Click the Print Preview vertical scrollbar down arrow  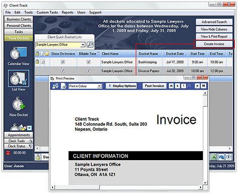click(x=205, y=182)
